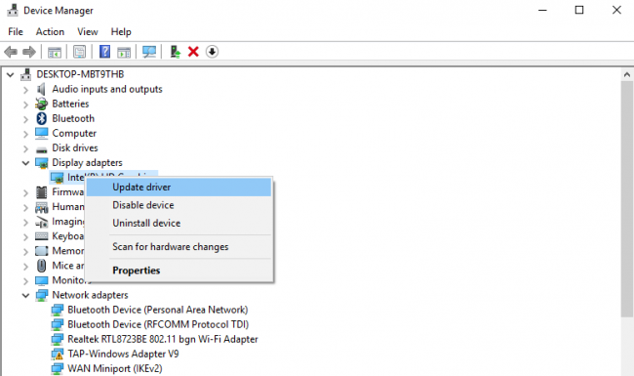This screenshot has width=634, height=376.
Task: Click the Keyboards category icon
Action: (41, 236)
